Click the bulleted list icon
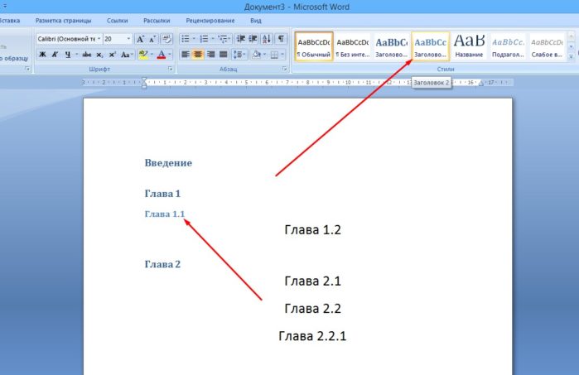 (186, 39)
